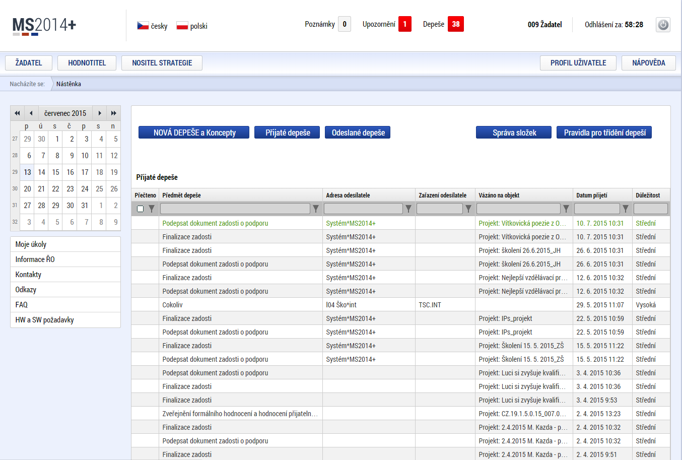Open Kontakty in sidebar

[x=65, y=275]
